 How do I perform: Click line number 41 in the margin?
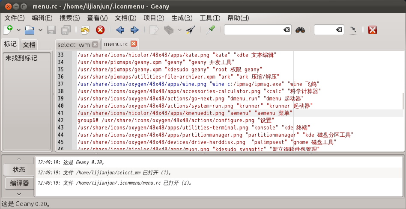pyautogui.click(x=60, y=113)
